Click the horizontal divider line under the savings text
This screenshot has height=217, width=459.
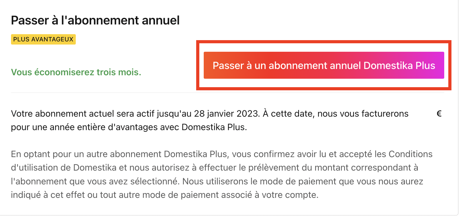point(228,93)
